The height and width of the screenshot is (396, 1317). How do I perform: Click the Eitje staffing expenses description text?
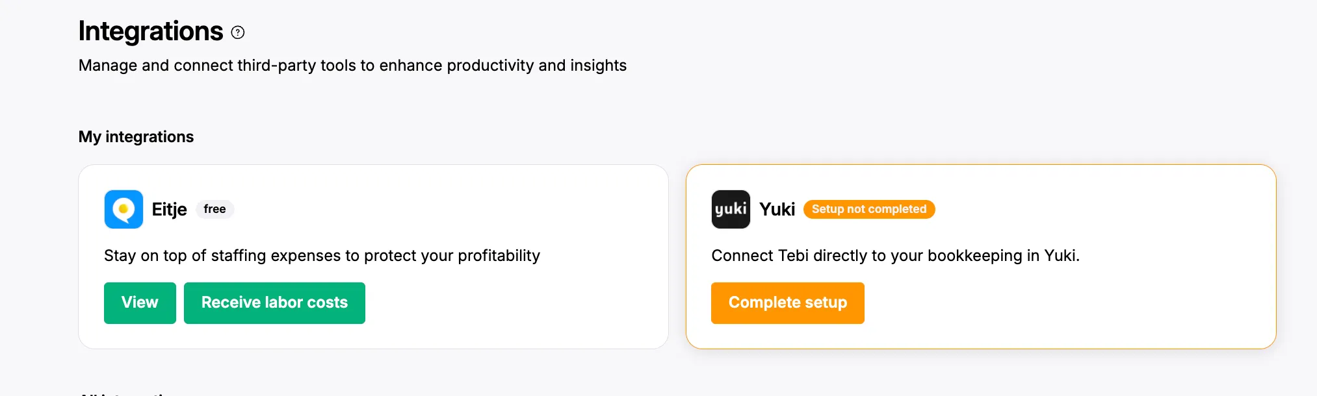point(322,256)
